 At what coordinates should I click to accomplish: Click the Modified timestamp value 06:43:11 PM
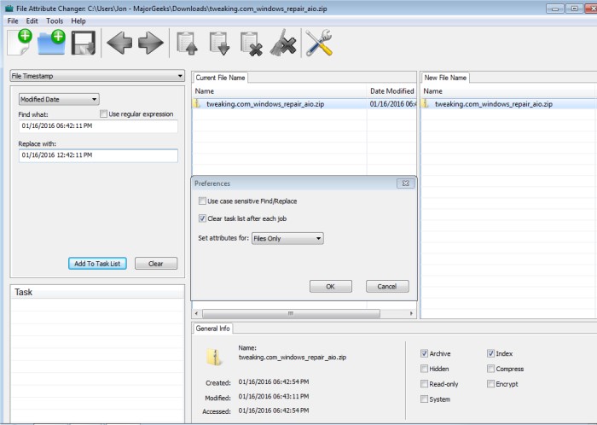pyautogui.click(x=274, y=397)
